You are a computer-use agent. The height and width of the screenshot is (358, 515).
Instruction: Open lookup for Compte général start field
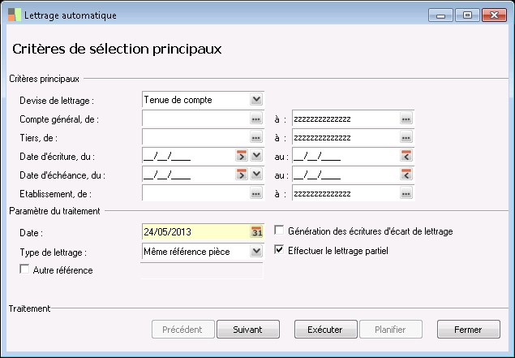(256, 119)
